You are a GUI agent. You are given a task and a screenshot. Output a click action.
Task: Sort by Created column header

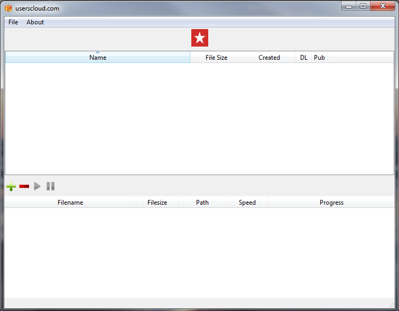(269, 57)
